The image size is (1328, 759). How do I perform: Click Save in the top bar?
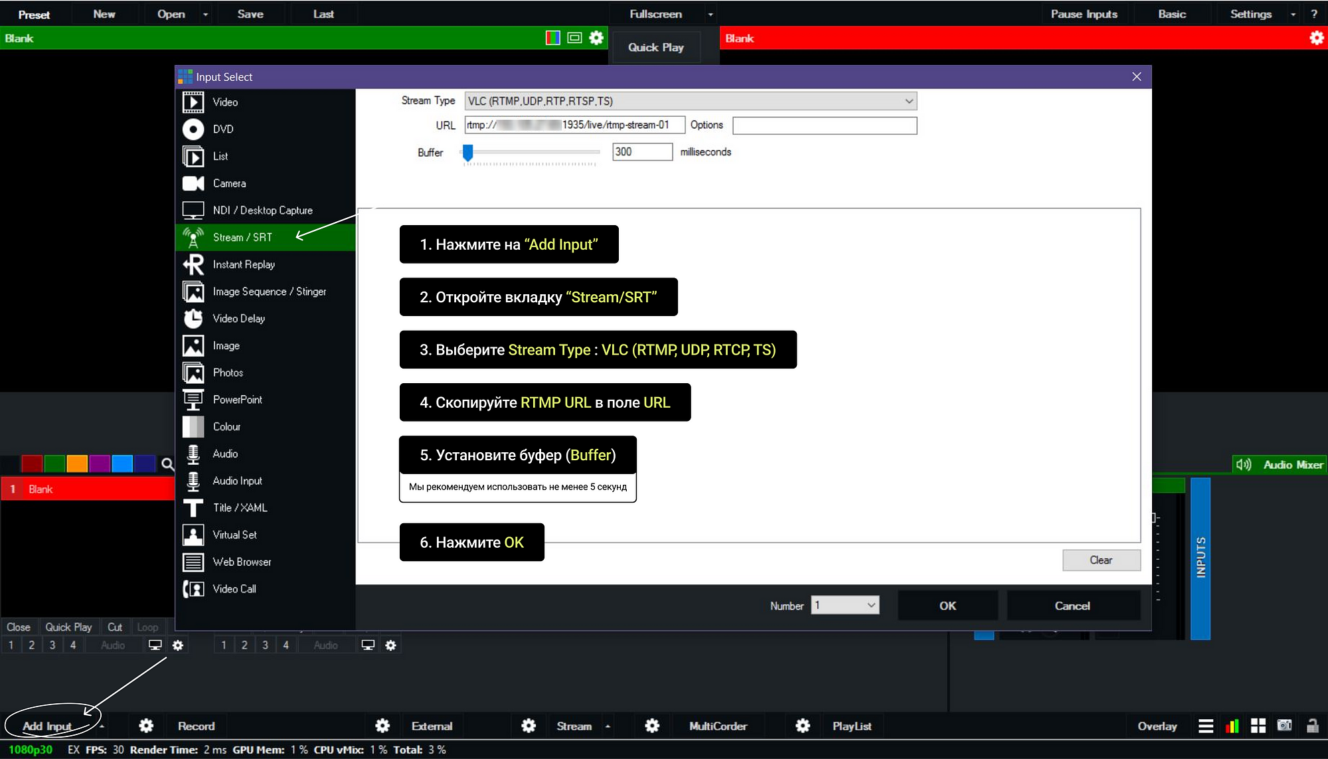click(250, 14)
